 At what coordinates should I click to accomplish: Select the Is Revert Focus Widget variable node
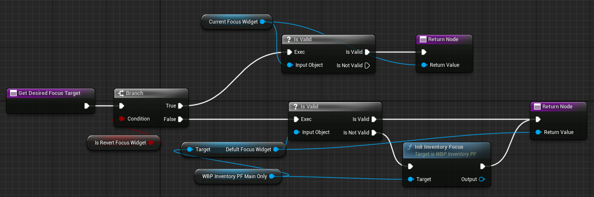click(x=120, y=143)
